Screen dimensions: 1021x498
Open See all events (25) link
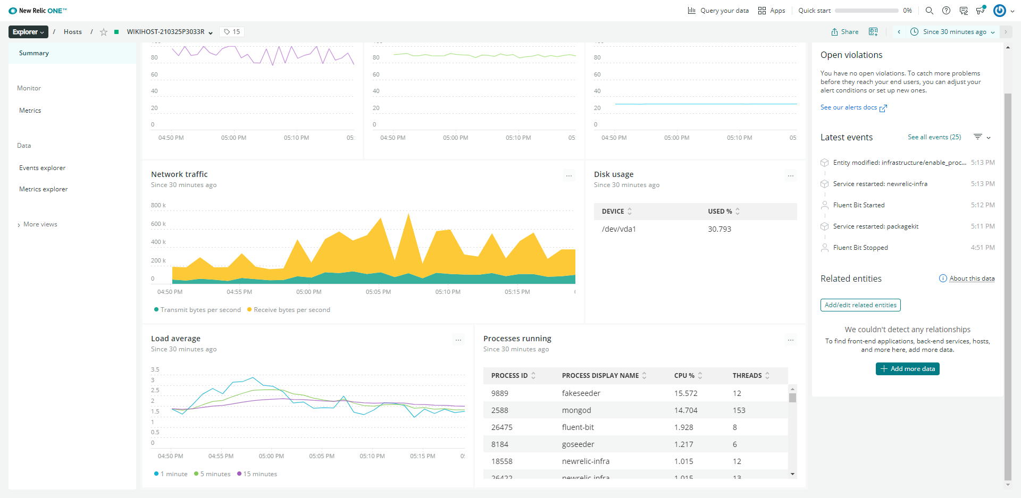[x=934, y=137]
